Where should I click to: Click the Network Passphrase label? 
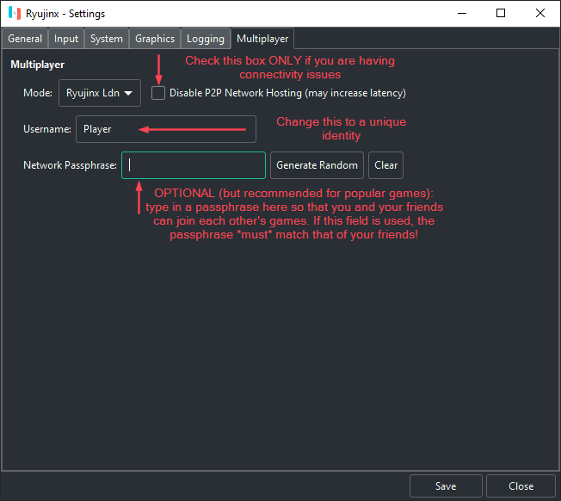[71, 165]
